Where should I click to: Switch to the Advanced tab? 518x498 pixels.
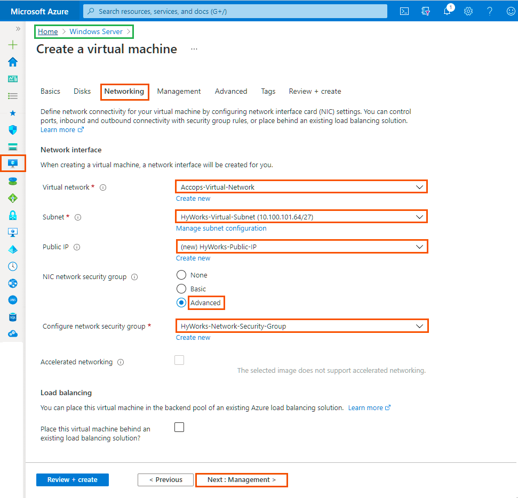click(x=231, y=92)
